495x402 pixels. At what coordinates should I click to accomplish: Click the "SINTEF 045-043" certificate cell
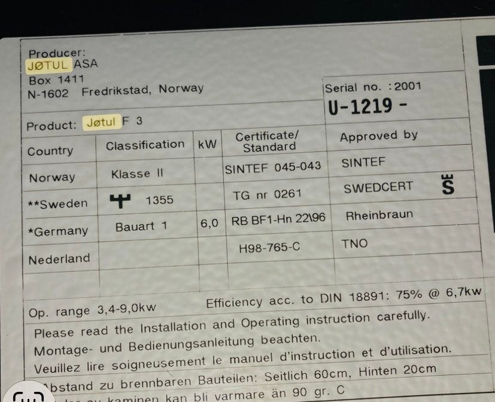point(273,167)
